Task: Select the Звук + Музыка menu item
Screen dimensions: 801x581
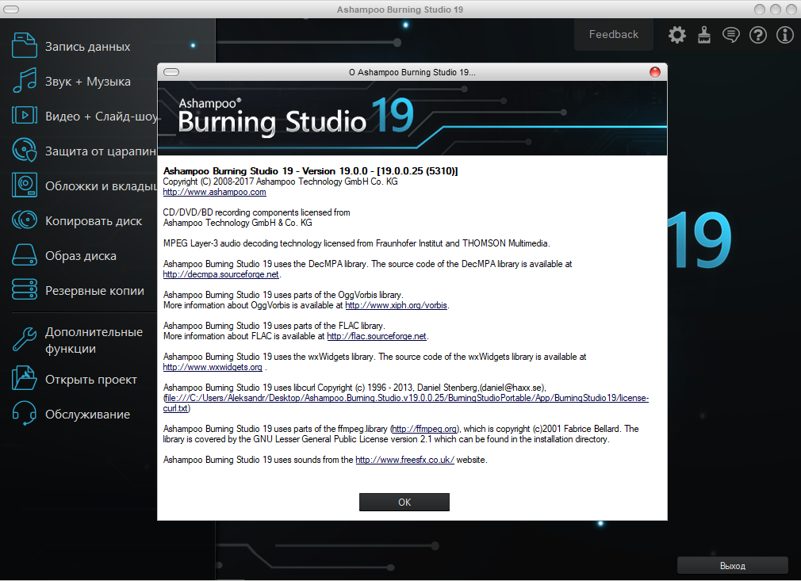Action: click(x=87, y=82)
